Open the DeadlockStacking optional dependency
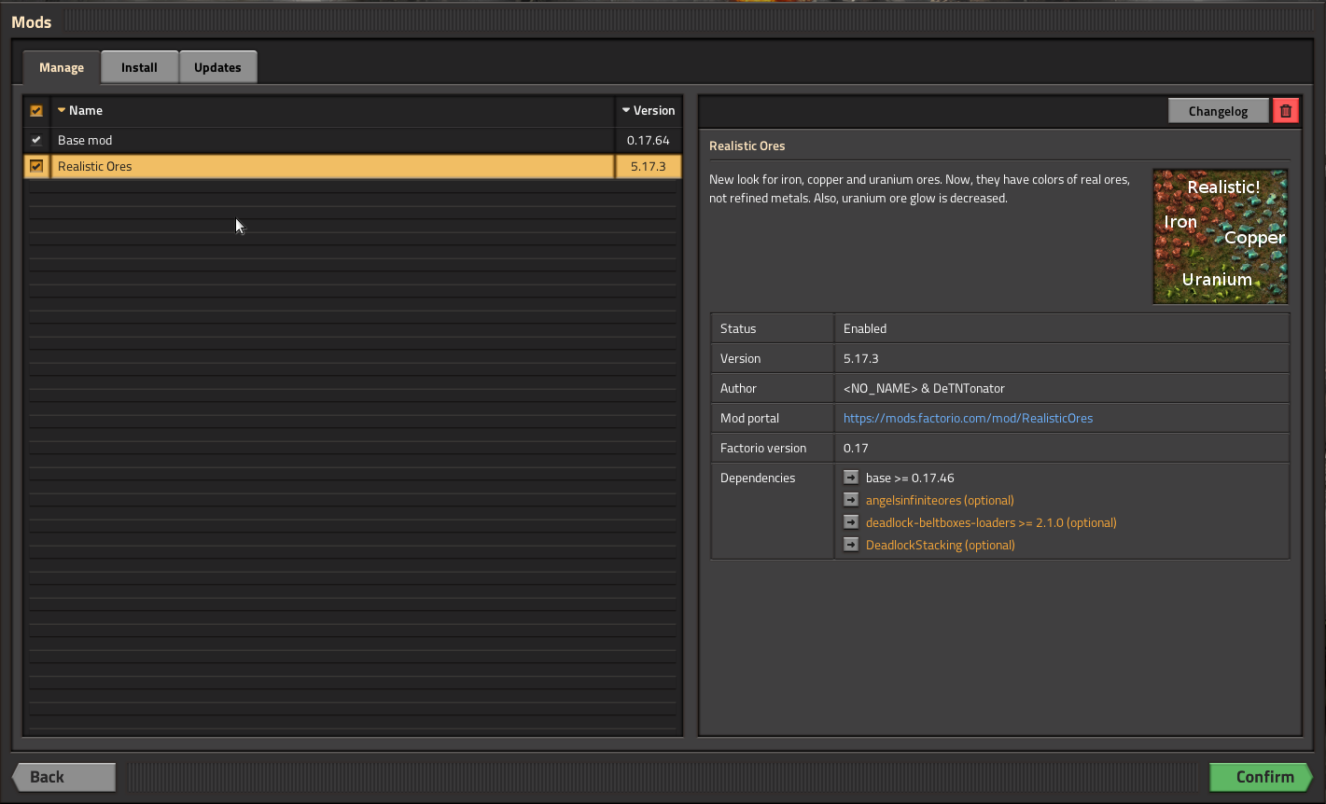 pyautogui.click(x=940, y=545)
